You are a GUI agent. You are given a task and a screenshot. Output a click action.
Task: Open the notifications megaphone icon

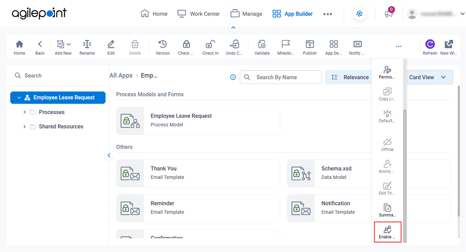pos(389,14)
